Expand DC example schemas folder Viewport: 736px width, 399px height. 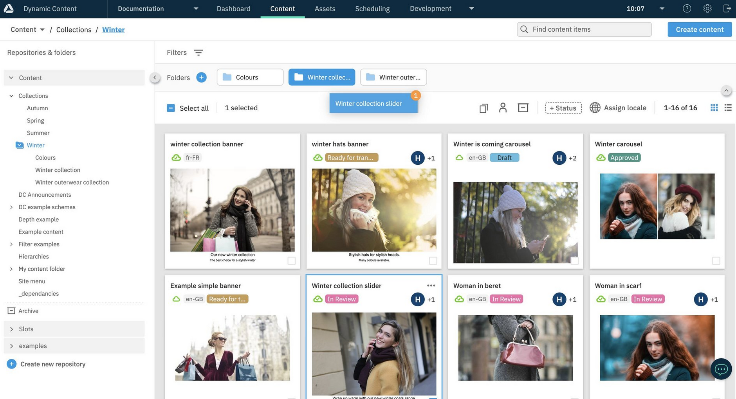pyautogui.click(x=11, y=207)
